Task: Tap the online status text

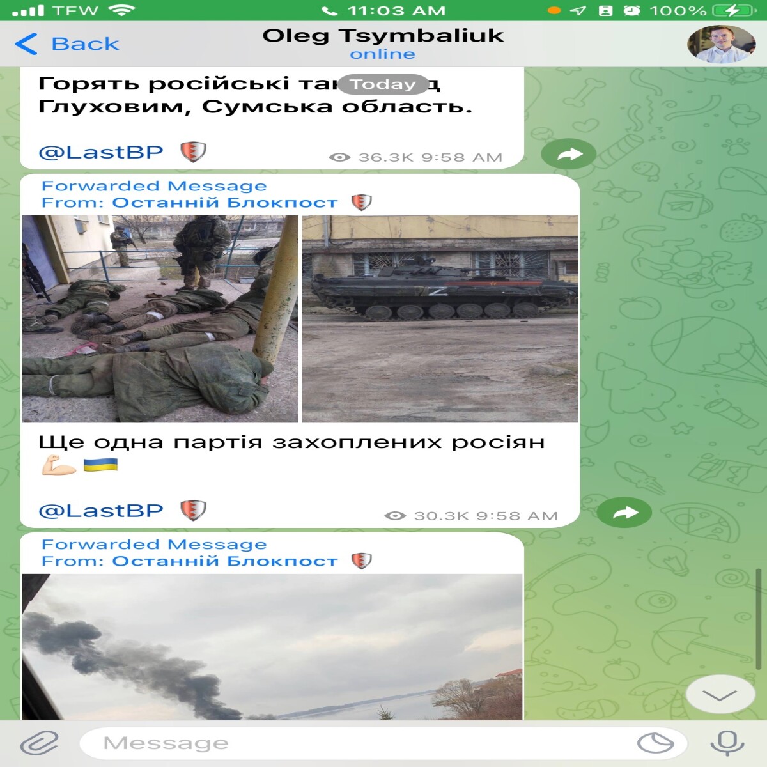Action: tap(382, 54)
